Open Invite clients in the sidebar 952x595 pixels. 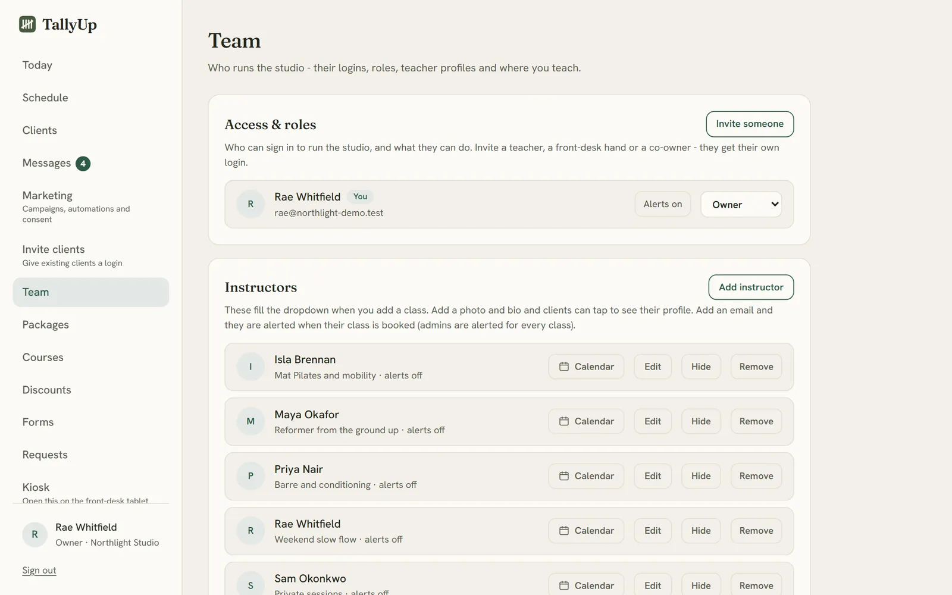coord(91,255)
